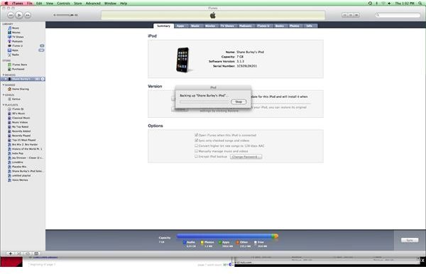Screen dimensions: 426x274
Task: Collapse the Genius section triangle
Action: [4, 95]
